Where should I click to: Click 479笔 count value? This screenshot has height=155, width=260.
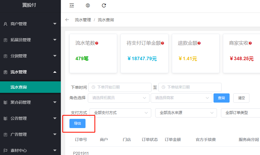pyautogui.click(x=82, y=58)
